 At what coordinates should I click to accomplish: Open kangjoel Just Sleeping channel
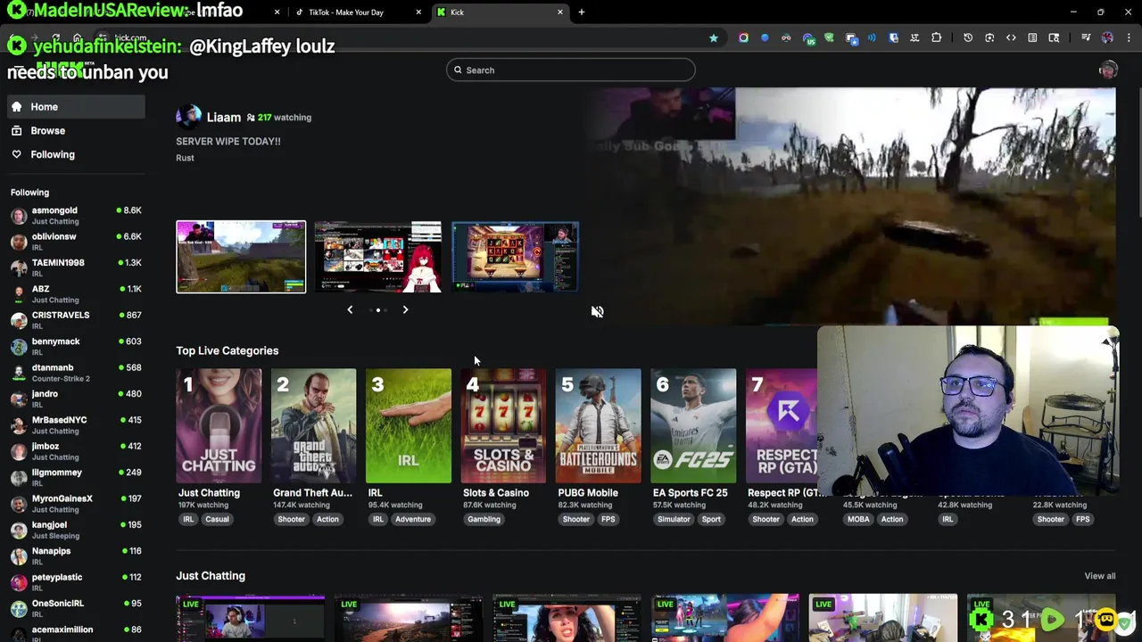click(x=76, y=530)
